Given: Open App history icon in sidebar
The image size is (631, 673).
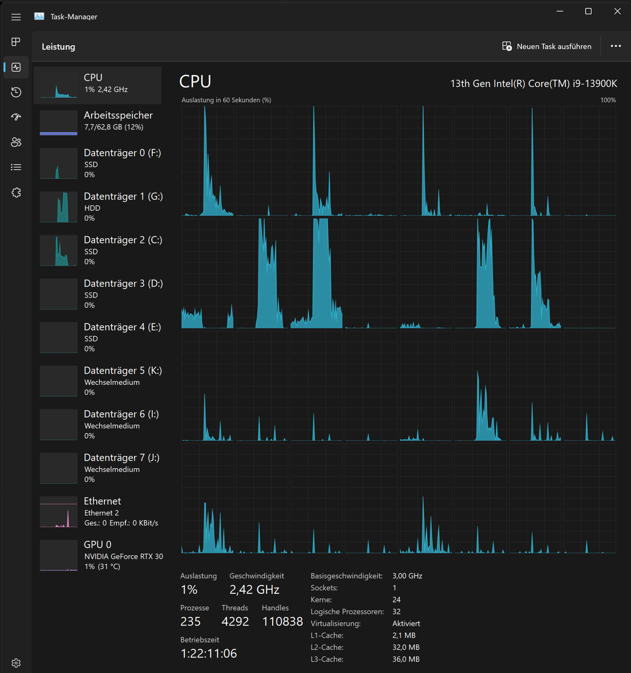Looking at the screenshot, I should [16, 92].
